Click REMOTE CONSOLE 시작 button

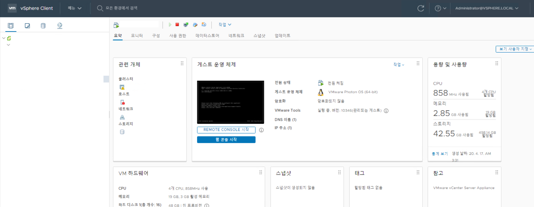point(226,130)
